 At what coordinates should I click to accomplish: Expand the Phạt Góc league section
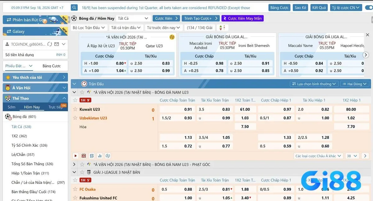(x=74, y=164)
